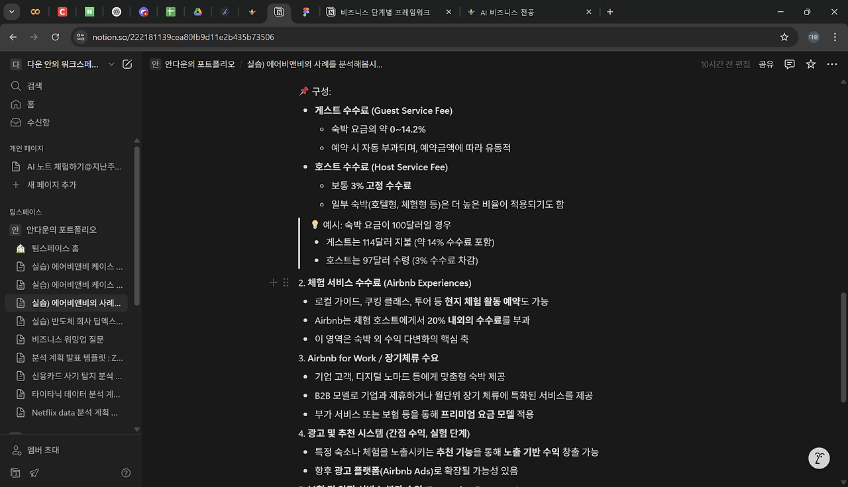Open help via the question mark icon

click(126, 472)
